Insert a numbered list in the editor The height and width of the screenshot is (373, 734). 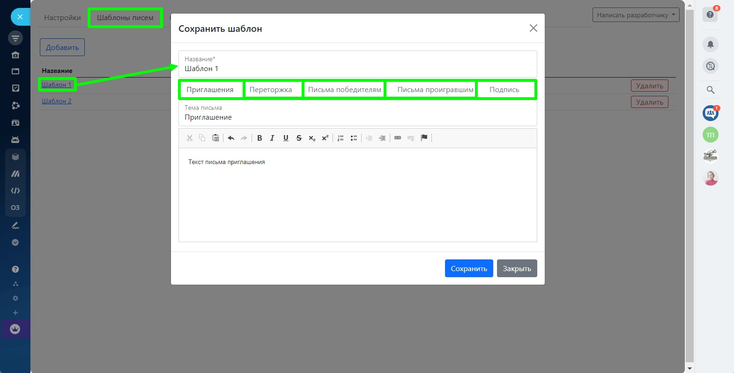341,138
